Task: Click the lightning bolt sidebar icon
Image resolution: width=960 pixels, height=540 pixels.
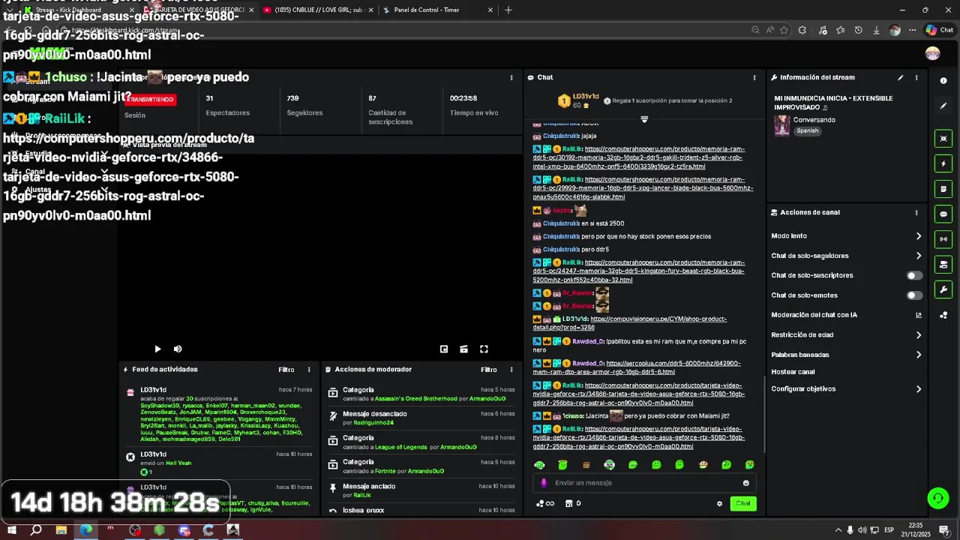Action: pos(943,163)
